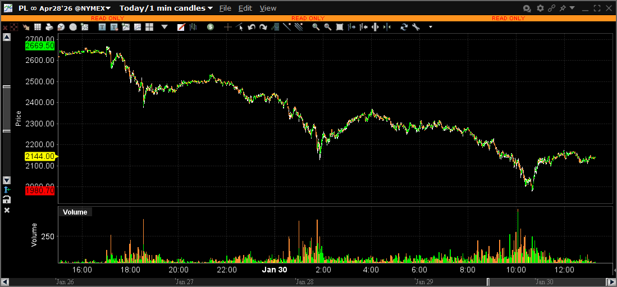617x287 pixels.
Task: Open the View menu
Action: tap(268, 8)
